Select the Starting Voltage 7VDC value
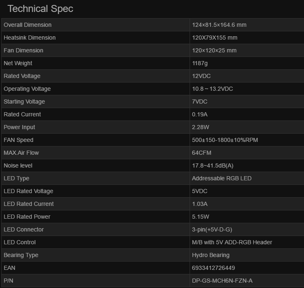This screenshot has height=288, width=304. pos(199,102)
